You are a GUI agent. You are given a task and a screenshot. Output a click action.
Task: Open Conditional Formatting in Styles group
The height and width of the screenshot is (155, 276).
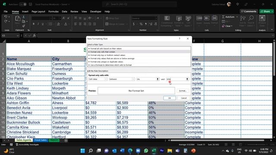click(x=167, y=21)
